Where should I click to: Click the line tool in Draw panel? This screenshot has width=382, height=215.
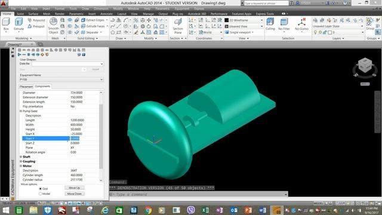(119, 26)
